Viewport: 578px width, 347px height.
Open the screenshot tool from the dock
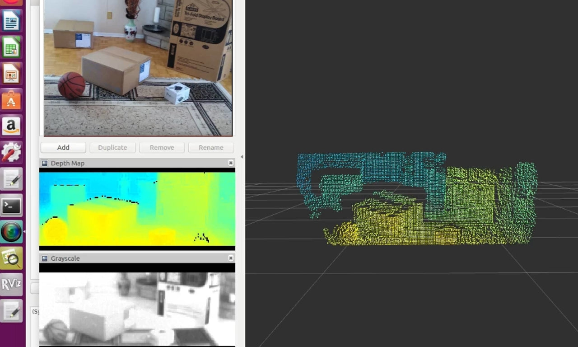(x=11, y=258)
